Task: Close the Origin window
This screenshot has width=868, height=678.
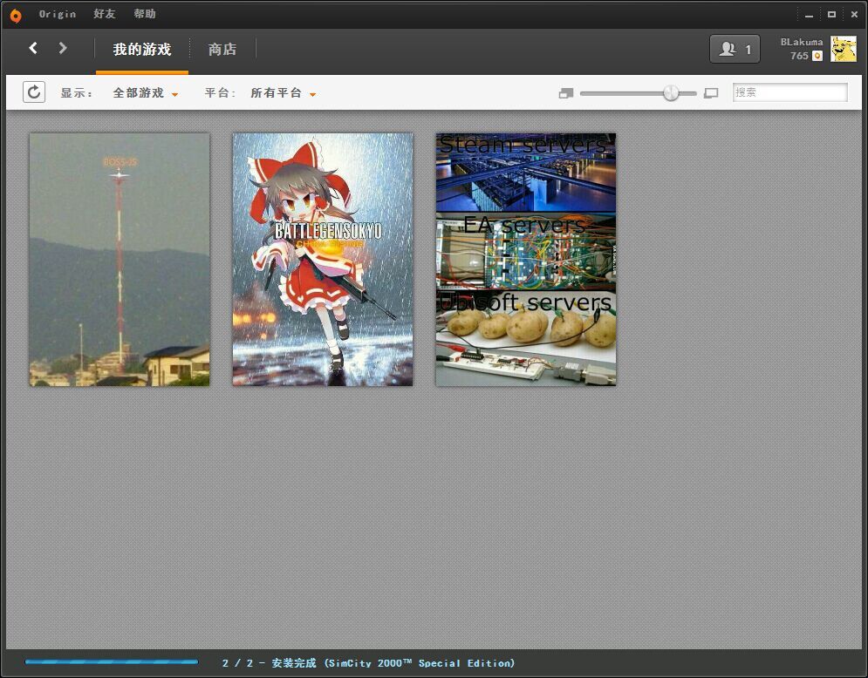Action: click(854, 15)
